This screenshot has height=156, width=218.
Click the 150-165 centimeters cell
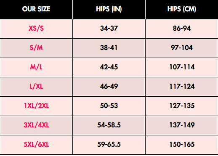182,145
